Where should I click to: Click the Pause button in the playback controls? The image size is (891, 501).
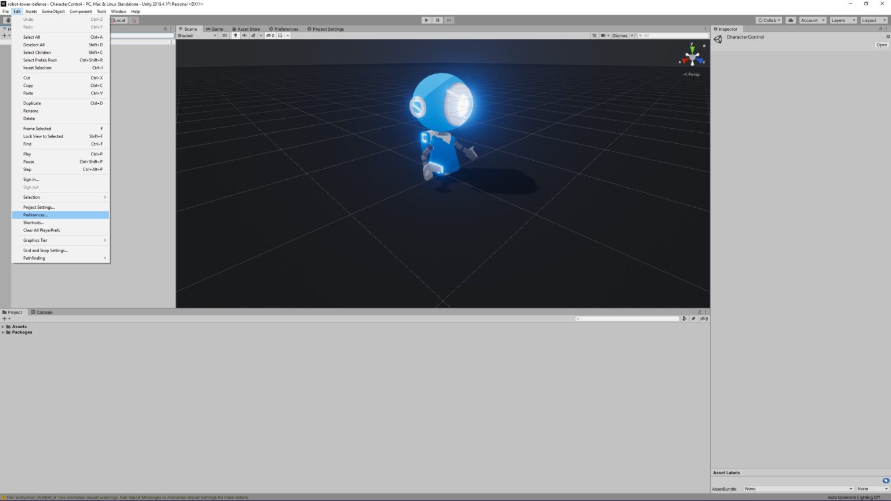[437, 20]
